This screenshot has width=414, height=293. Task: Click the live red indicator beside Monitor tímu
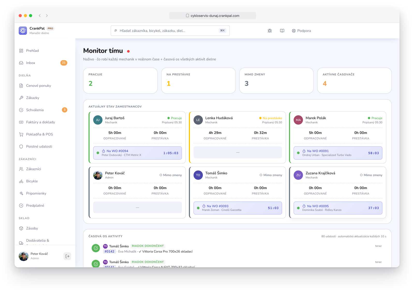tap(128, 51)
